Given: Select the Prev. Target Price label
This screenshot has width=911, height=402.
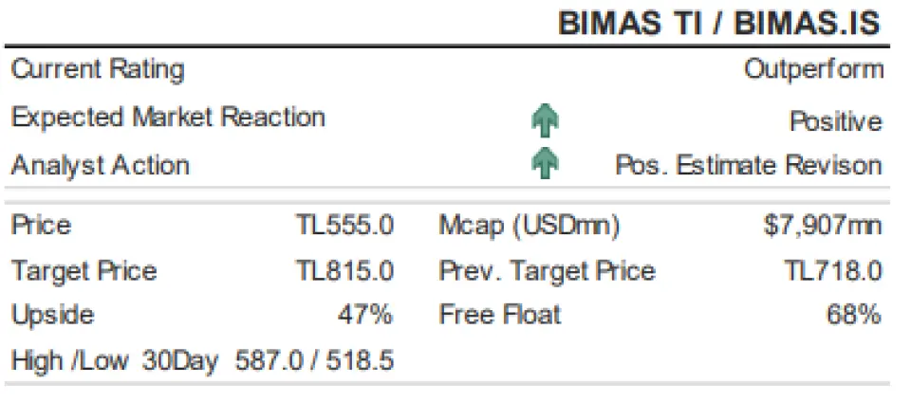Looking at the screenshot, I should 547,271.
